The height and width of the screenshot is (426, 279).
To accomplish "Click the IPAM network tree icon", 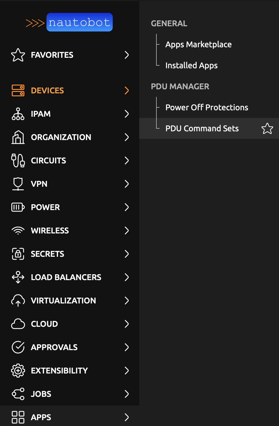I will [18, 114].
